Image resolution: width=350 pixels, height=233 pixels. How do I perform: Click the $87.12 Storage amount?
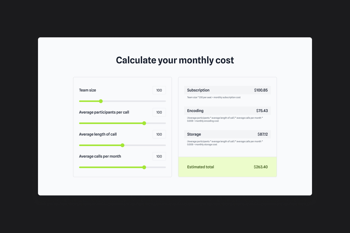pyautogui.click(x=262, y=134)
